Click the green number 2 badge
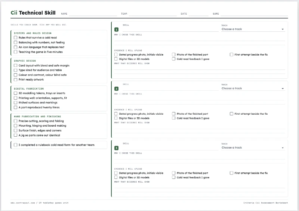This screenshot has width=299, height=211. click(x=116, y=89)
